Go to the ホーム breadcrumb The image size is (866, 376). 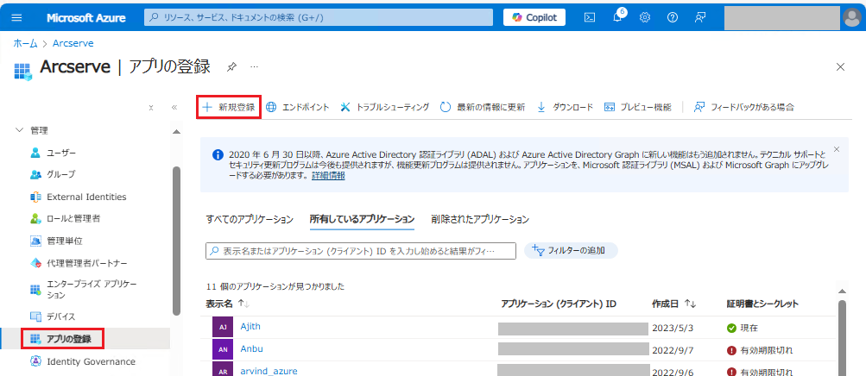click(x=25, y=43)
